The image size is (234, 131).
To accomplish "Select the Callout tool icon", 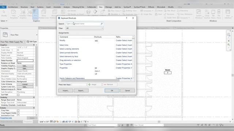I will click(x=103, y=12).
